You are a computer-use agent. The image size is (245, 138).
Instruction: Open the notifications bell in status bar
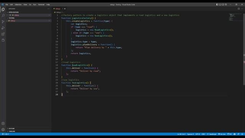(x=242, y=134)
